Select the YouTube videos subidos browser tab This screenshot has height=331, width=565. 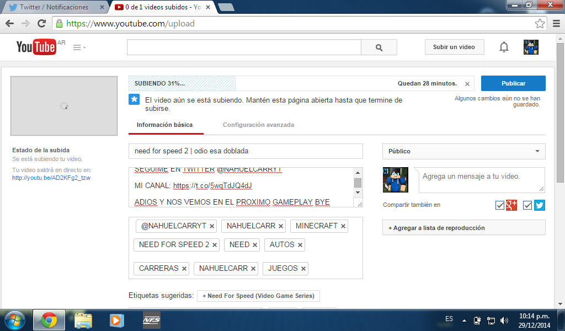tap(163, 7)
